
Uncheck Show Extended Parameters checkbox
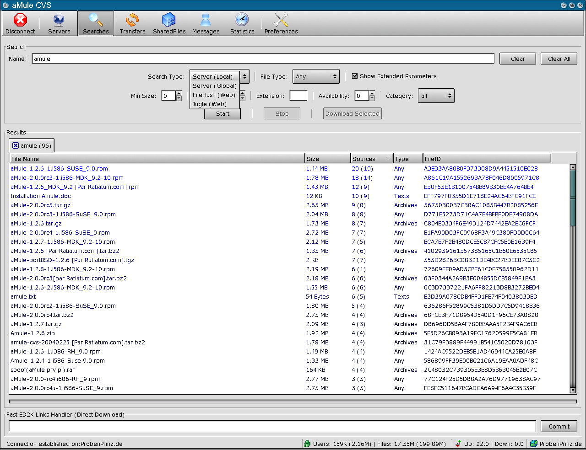pyautogui.click(x=355, y=76)
